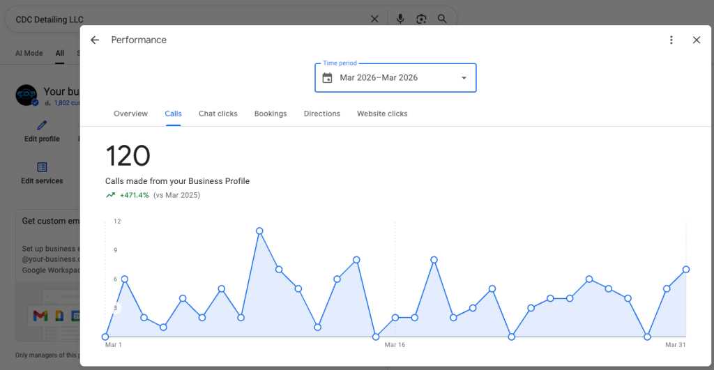Viewport: 714px width, 370px height.
Task: View the Website clicks tab
Action: (382, 114)
